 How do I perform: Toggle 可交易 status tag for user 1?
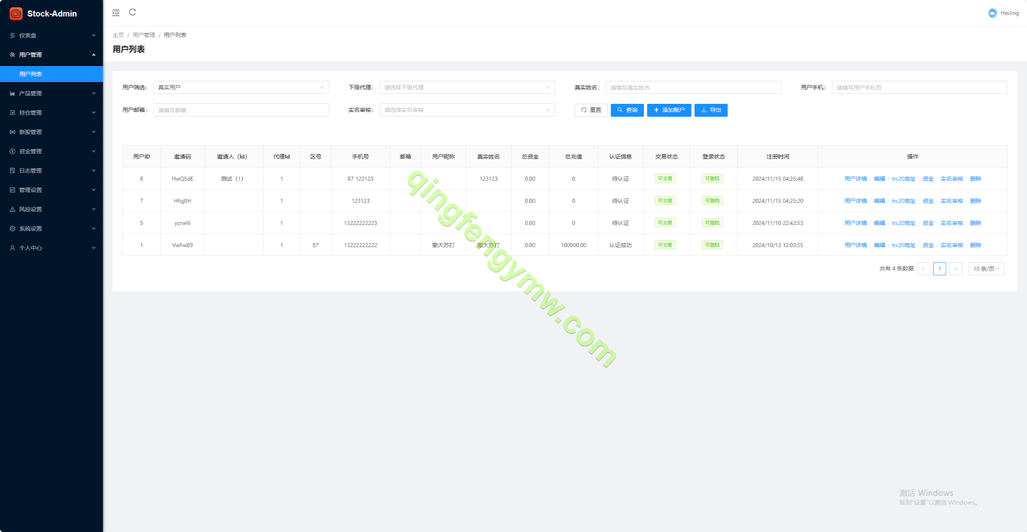click(x=665, y=245)
